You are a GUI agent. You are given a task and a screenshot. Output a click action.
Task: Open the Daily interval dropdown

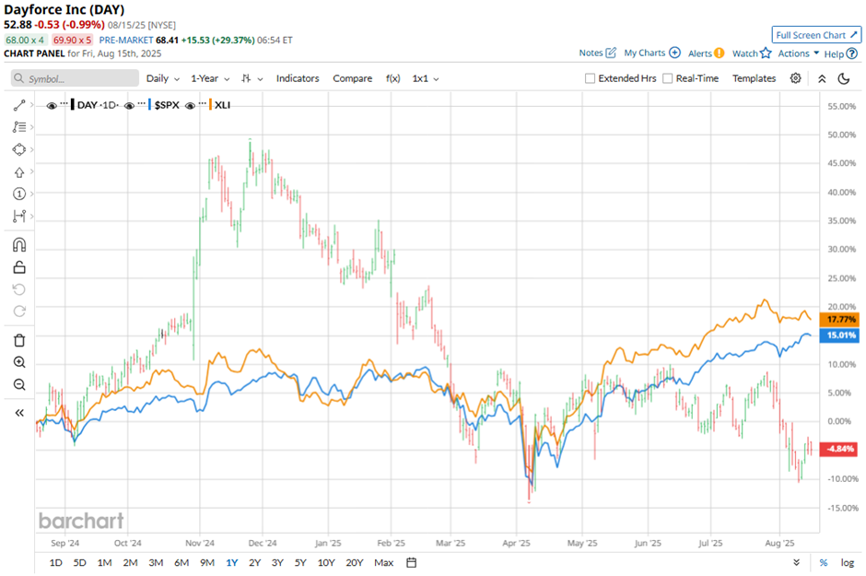pyautogui.click(x=163, y=78)
